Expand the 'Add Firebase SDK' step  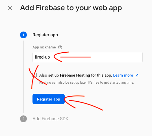(50, 119)
